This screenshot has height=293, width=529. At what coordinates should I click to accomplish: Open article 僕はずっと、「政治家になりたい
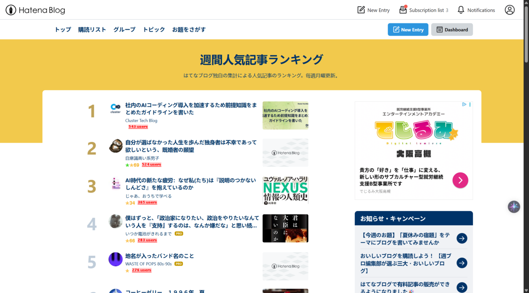click(x=192, y=222)
